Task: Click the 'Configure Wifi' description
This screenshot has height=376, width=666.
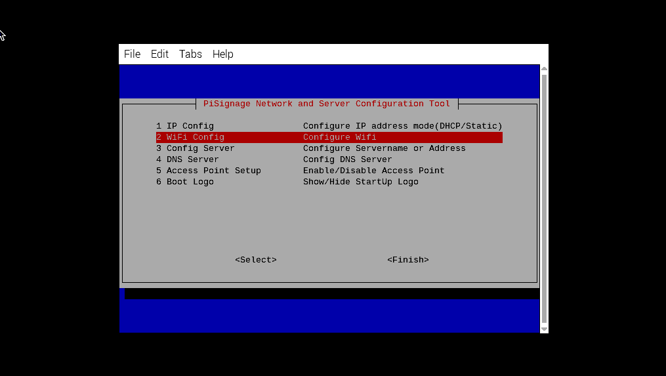Action: [x=339, y=137]
